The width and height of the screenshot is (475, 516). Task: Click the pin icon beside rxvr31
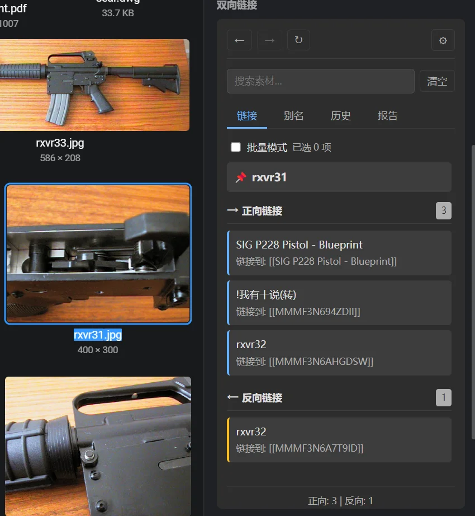pyautogui.click(x=241, y=177)
